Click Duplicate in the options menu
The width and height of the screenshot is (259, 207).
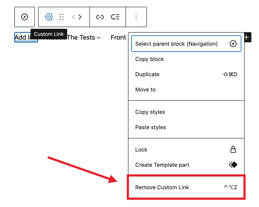pyautogui.click(x=147, y=74)
